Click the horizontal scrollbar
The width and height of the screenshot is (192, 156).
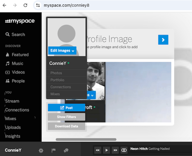click(86, 139)
